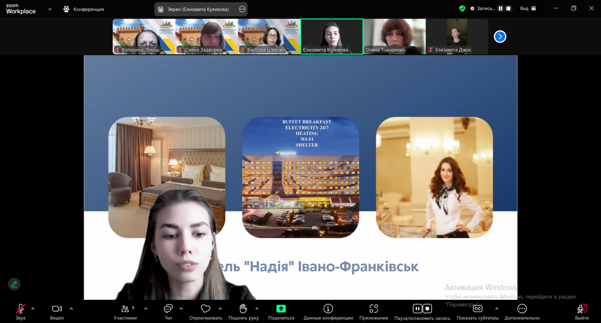
Task: Select Вікторія Швачко video thumbnail
Action: [269, 37]
